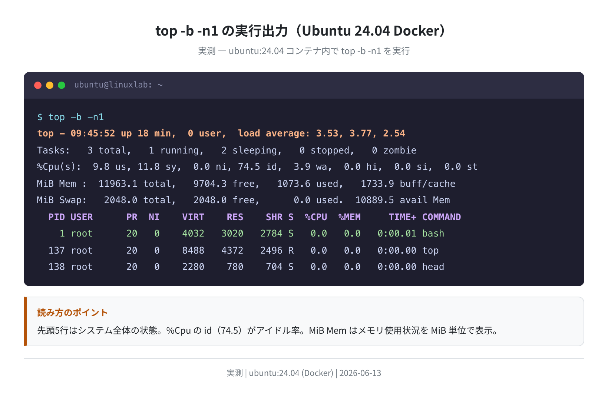
Task: Click the command line "$ top -b -n1"
Action: point(70,117)
